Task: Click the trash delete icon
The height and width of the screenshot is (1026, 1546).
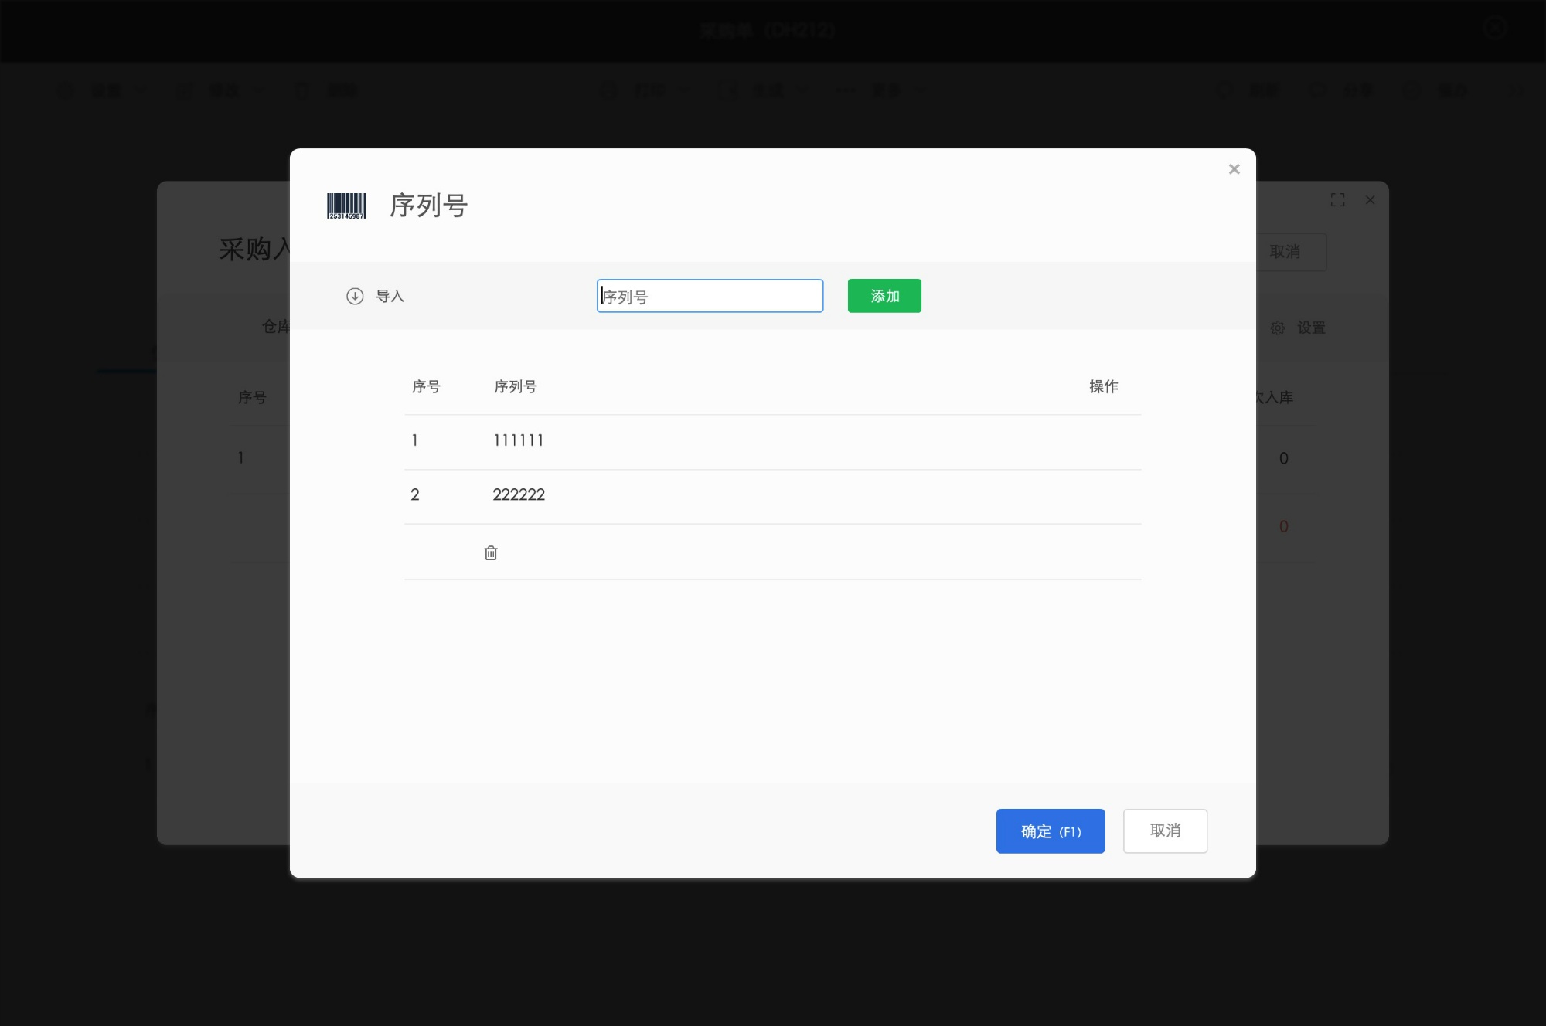Action: click(x=491, y=552)
